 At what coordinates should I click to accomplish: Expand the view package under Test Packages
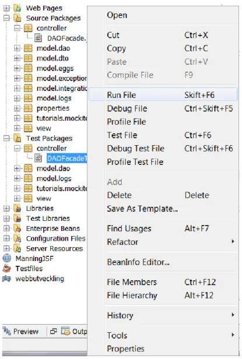coord(17,198)
